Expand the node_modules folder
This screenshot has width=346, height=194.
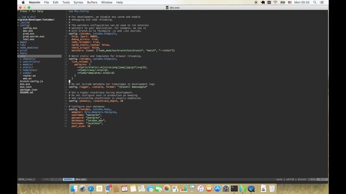[x=29, y=48]
